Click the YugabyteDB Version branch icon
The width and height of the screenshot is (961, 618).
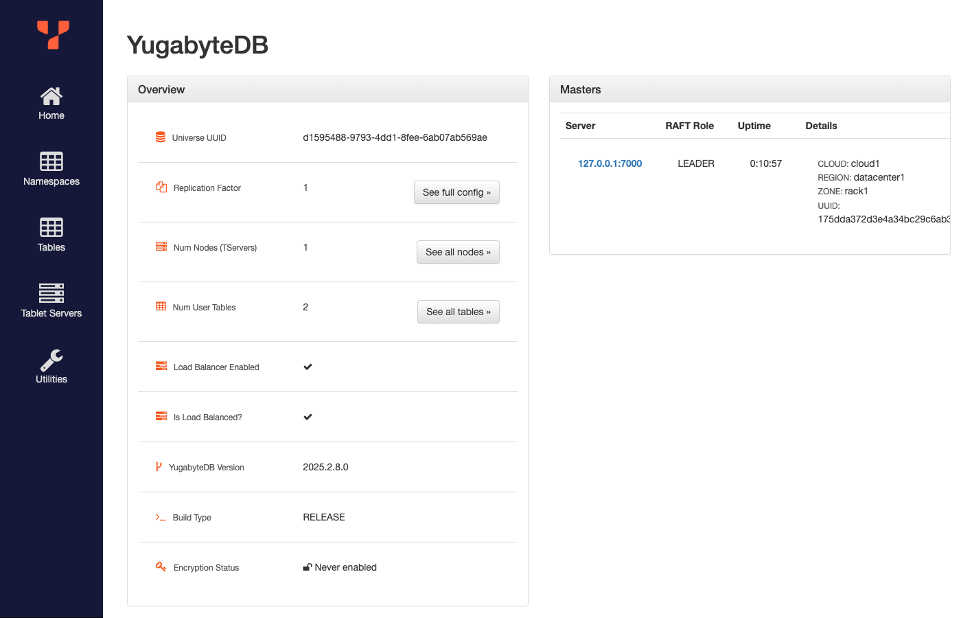point(159,466)
